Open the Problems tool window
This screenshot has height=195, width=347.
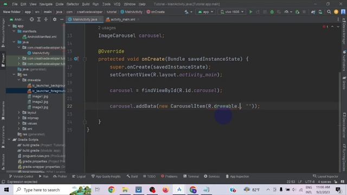pyautogui.click(x=169, y=177)
